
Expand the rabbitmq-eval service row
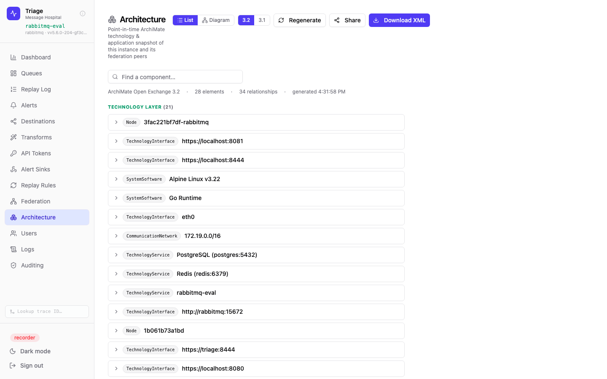click(x=256, y=293)
